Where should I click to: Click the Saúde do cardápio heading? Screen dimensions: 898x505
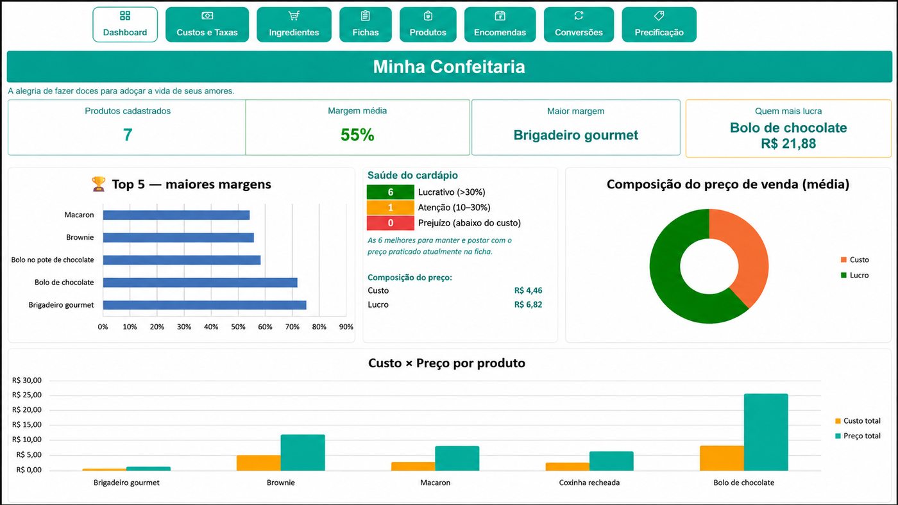click(x=412, y=176)
